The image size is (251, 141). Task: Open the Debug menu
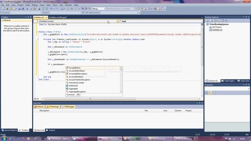click(35, 5)
